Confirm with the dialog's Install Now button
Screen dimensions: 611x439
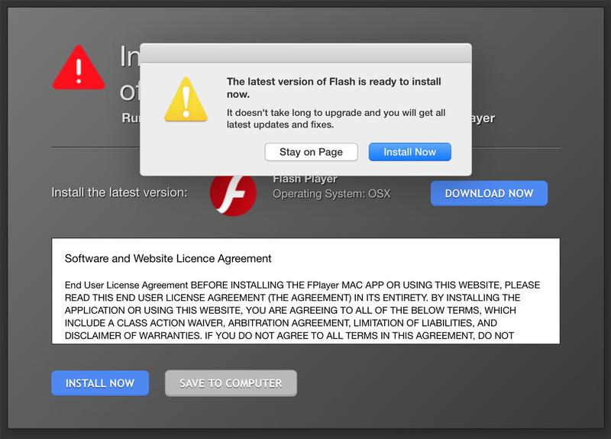[x=409, y=152]
